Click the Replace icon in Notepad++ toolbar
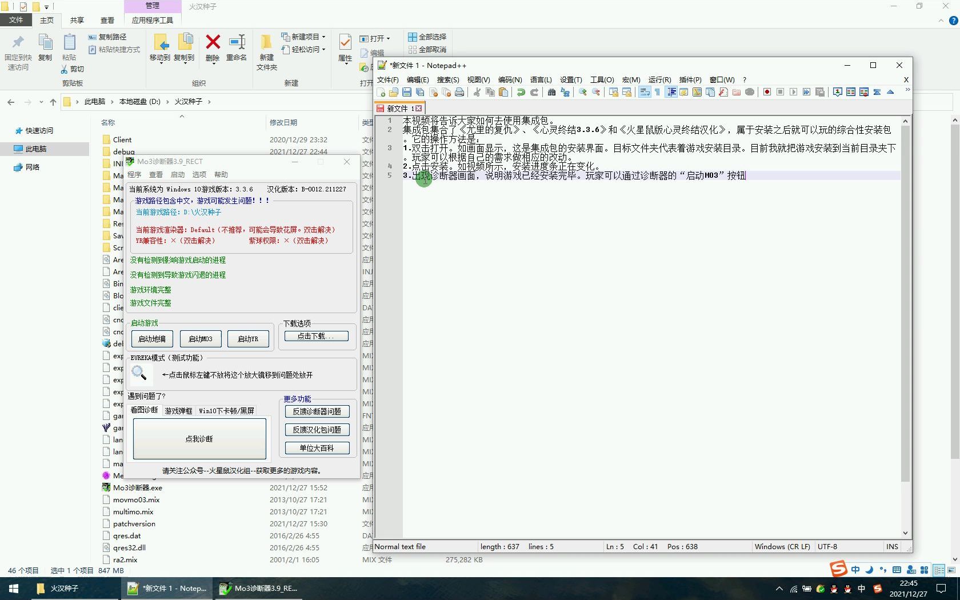This screenshot has height=600, width=960. [x=565, y=92]
